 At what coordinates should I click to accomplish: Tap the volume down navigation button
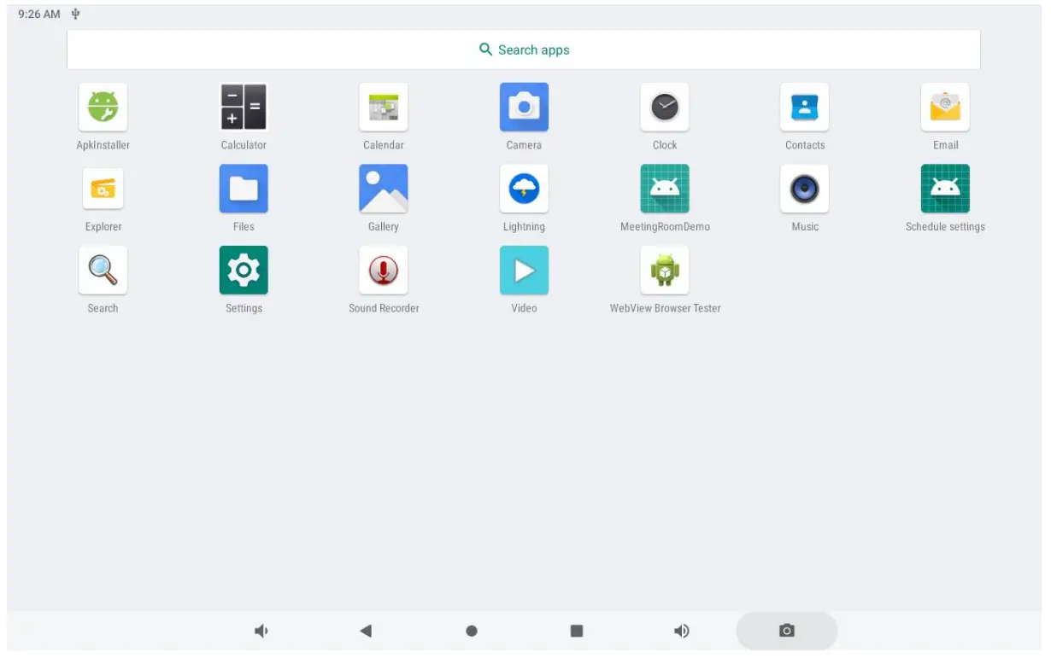[x=261, y=631]
